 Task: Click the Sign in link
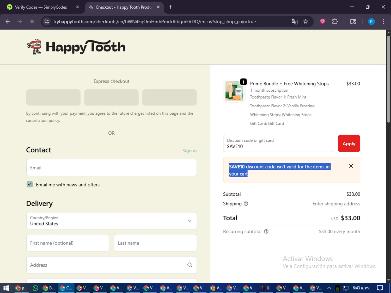190,151
